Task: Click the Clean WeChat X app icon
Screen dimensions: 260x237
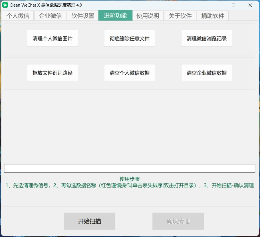Action: 5,5
